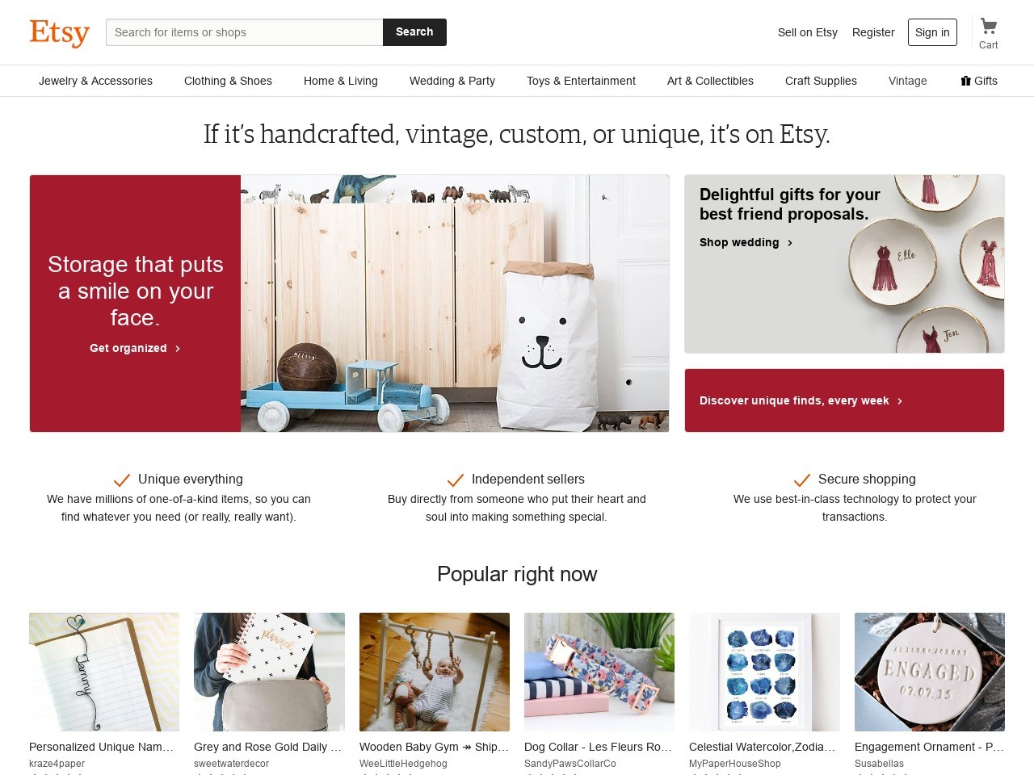This screenshot has height=775, width=1034.
Task: Open Home & Living category
Action: (341, 81)
